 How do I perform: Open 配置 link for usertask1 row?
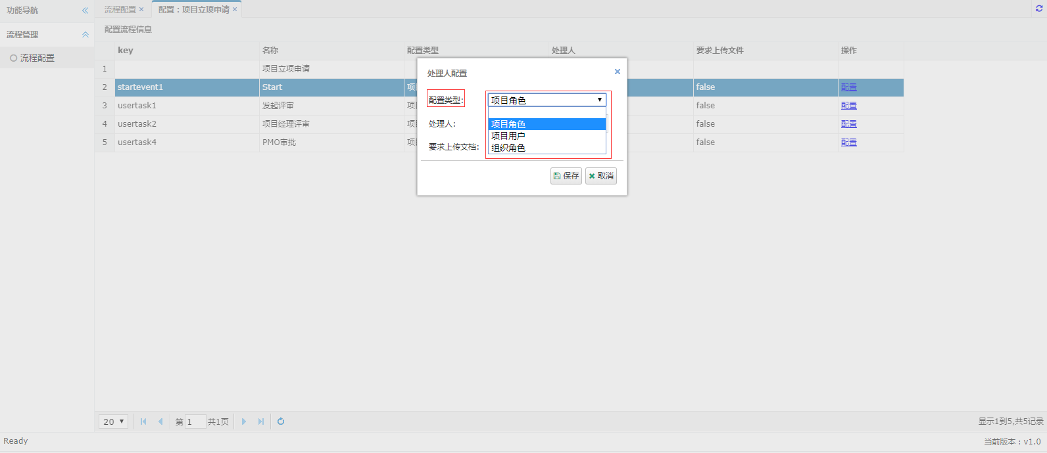pos(848,106)
